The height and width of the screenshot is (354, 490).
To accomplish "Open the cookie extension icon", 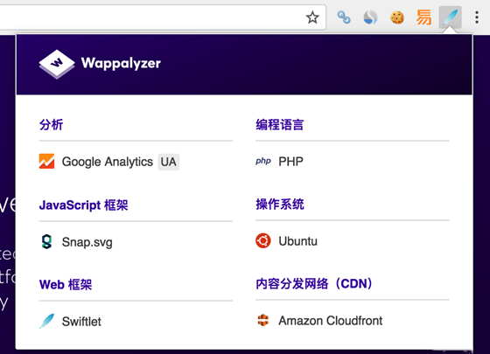I will (x=397, y=17).
